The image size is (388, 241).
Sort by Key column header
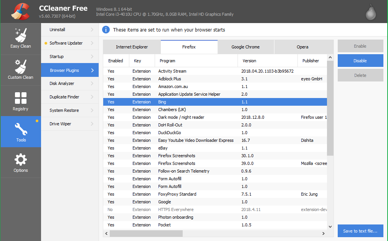click(142, 61)
